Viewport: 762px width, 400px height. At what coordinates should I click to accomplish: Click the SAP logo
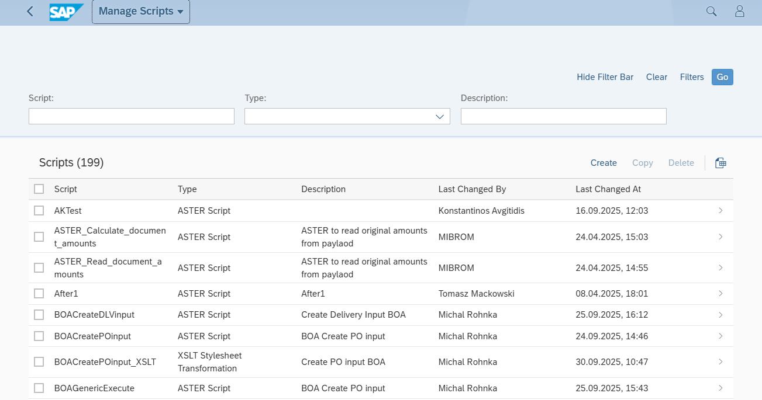[66, 12]
